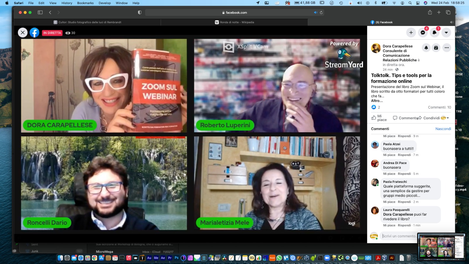This screenshot has width=469, height=264.
Task: Click the Commenta button under the post
Action: (405, 118)
